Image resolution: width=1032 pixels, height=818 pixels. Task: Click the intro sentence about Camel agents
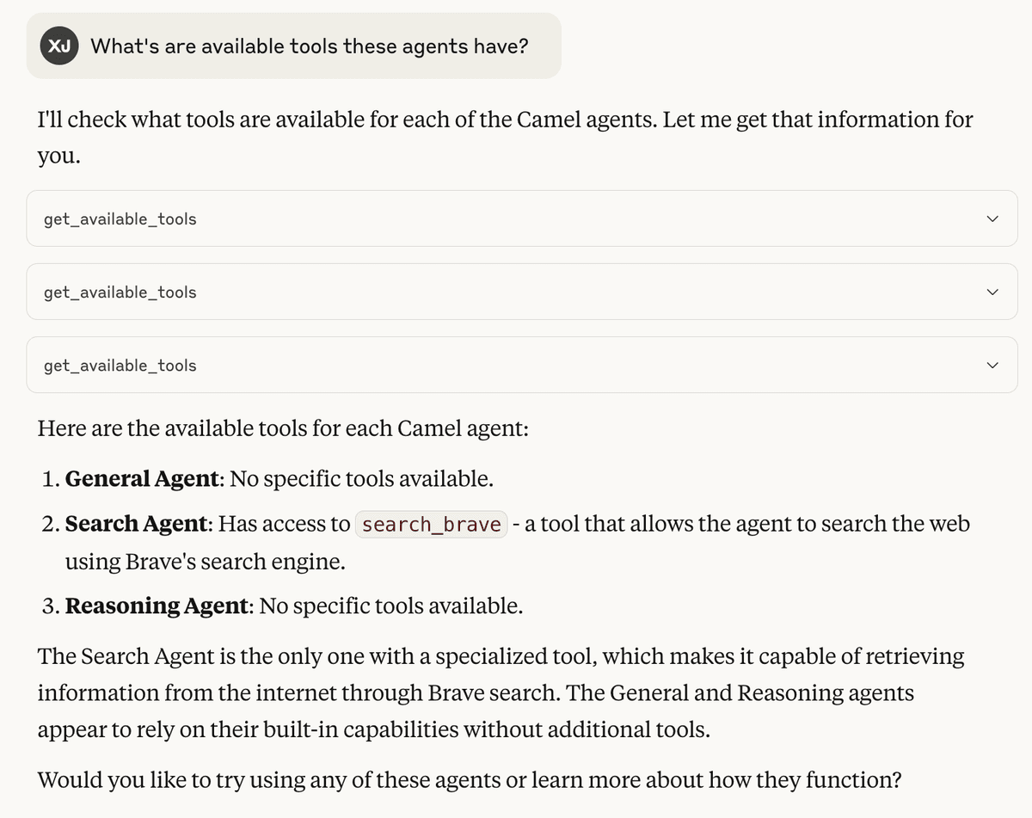[504, 120]
